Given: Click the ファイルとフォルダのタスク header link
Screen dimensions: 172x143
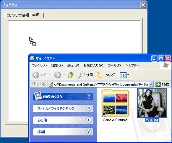Looking at the screenshot, I should pyautogui.click(x=55, y=109).
